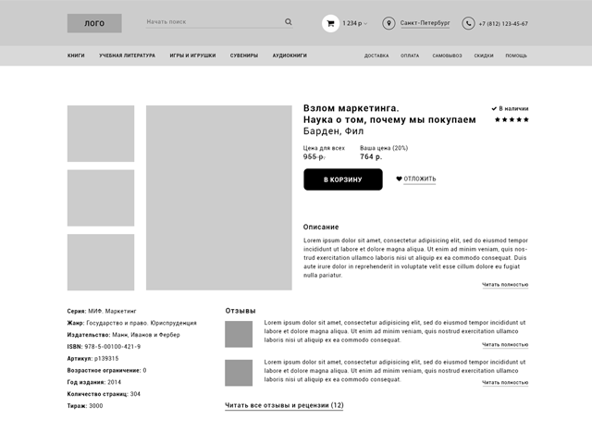Click the Год издания value 2014
The height and width of the screenshot is (444, 592).
coord(114,382)
